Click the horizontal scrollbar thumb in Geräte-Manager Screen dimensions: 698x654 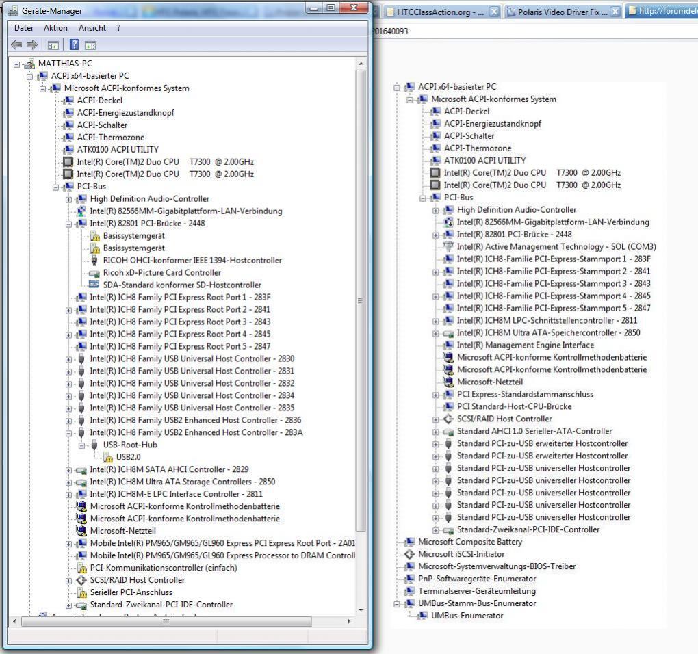click(x=166, y=621)
